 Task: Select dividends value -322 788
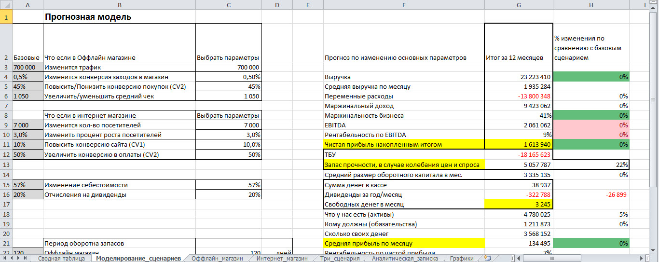(x=519, y=194)
